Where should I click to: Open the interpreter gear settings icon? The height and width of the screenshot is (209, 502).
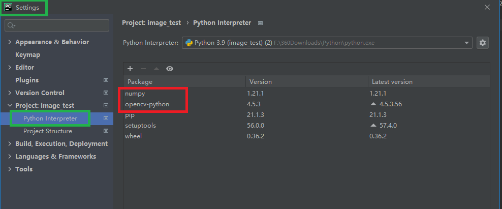(483, 43)
